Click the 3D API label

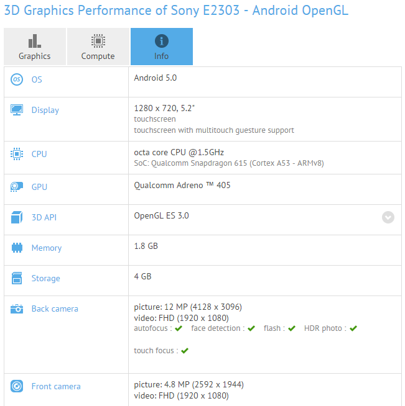[x=44, y=217]
